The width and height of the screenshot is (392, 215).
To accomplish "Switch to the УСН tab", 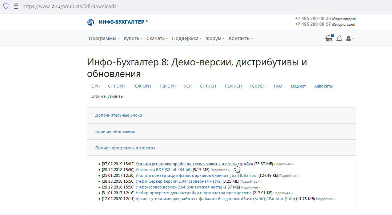I will tap(188, 86).
